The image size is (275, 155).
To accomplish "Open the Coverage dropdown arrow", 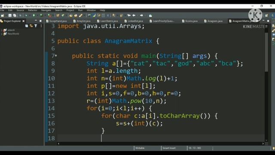I will click(x=45, y=15).
